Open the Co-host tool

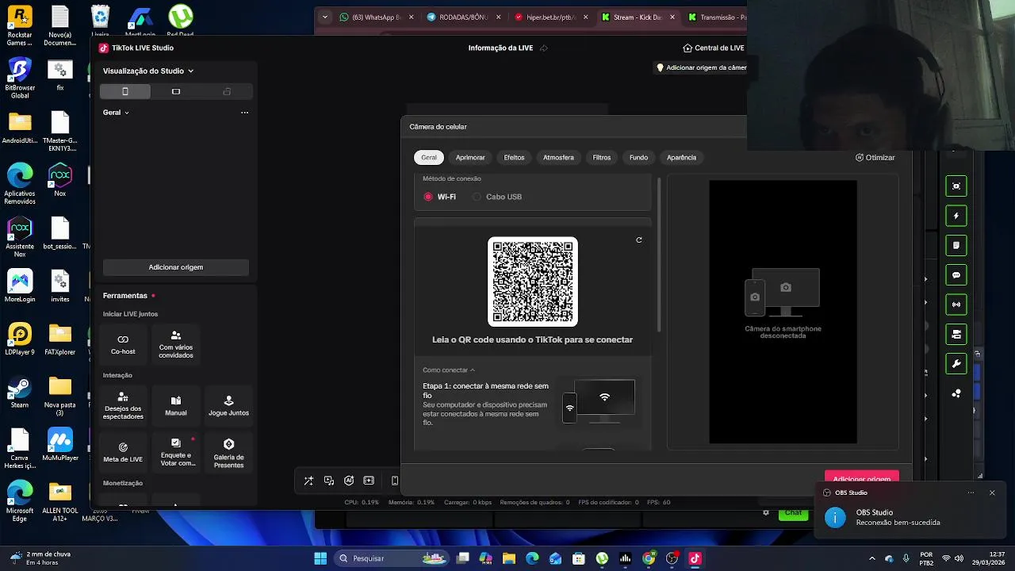click(123, 344)
